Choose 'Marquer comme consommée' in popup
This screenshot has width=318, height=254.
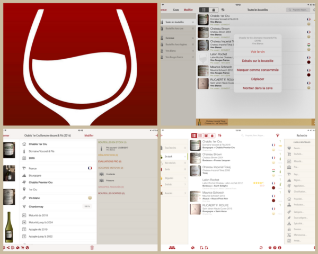click(258, 70)
